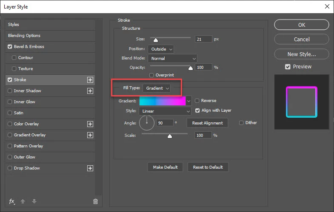Click Reset to Default button

pos(208,167)
